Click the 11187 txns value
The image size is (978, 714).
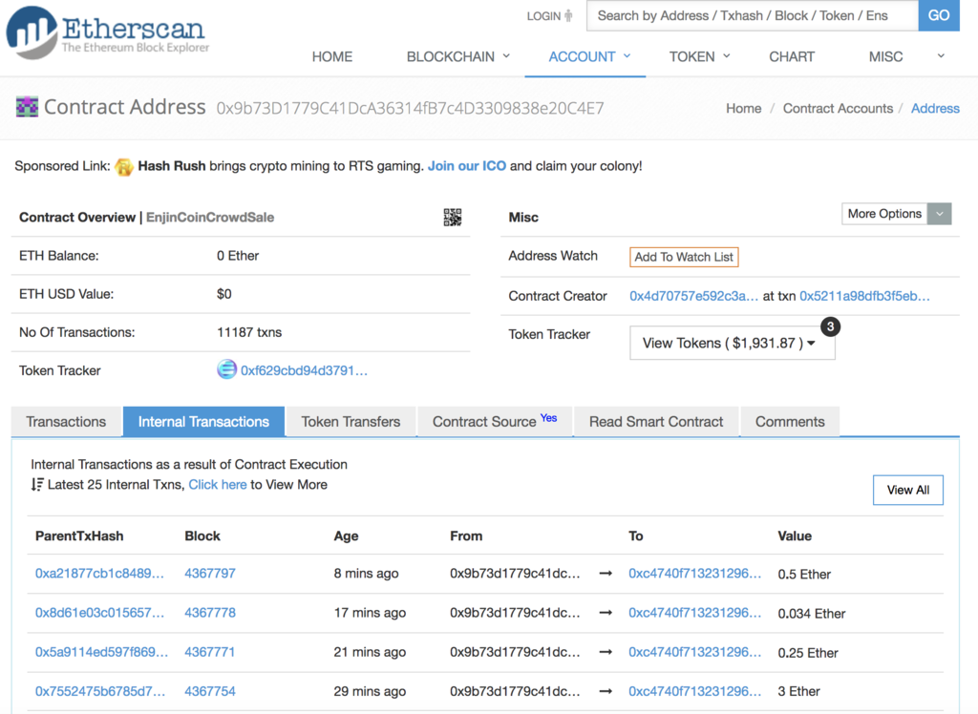coord(249,332)
